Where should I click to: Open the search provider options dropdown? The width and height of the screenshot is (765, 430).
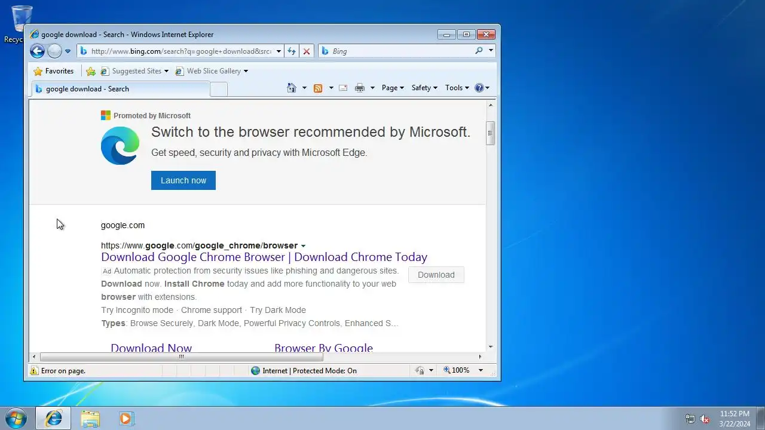491,51
